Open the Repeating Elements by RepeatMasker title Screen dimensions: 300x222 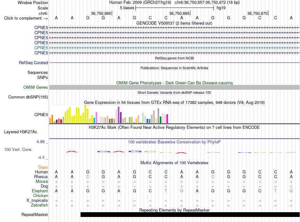pyautogui.click(x=174, y=210)
